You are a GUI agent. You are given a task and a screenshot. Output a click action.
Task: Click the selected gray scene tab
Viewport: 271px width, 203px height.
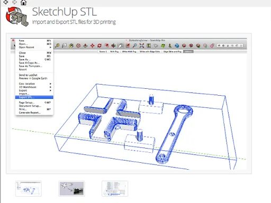[188, 52]
